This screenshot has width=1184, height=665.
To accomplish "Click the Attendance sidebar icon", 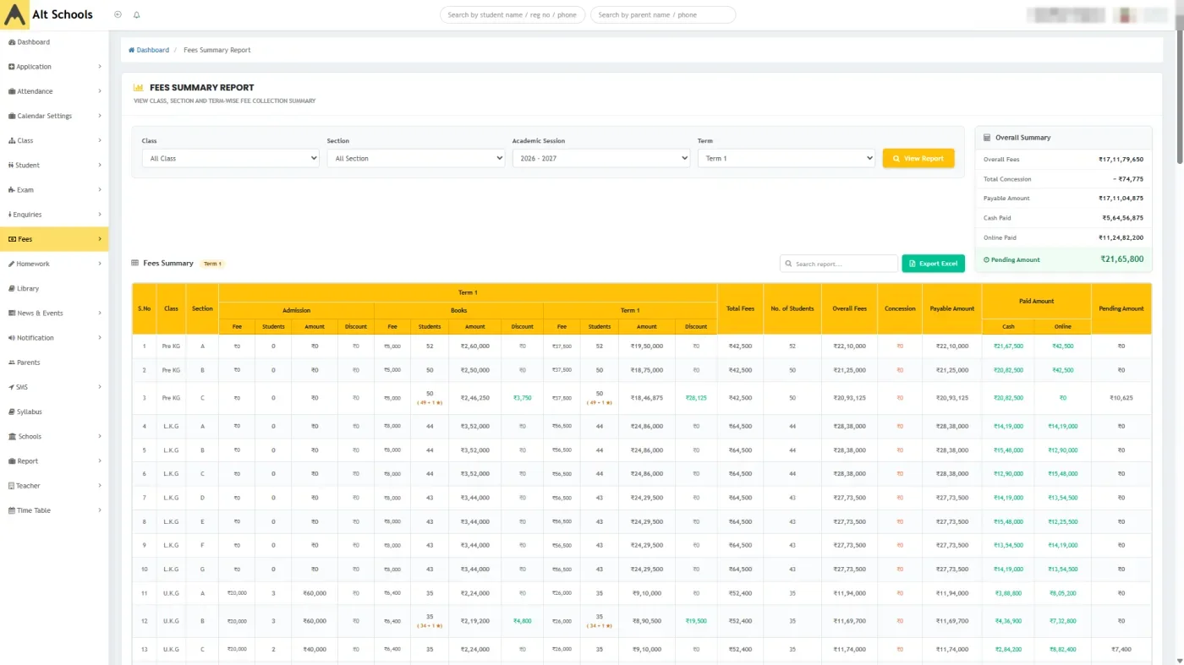I will point(12,91).
